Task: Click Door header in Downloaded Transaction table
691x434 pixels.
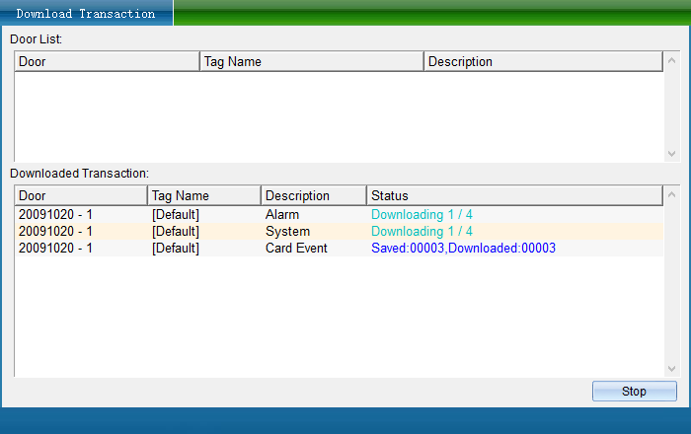Action: [x=81, y=196]
